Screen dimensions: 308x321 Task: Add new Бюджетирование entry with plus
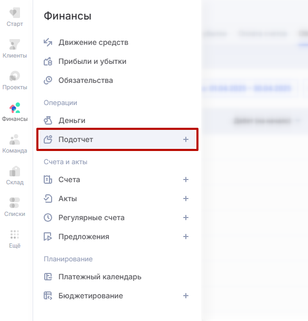point(186,296)
